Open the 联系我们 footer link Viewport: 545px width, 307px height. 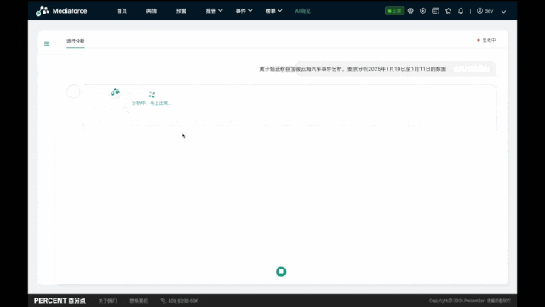click(x=139, y=301)
